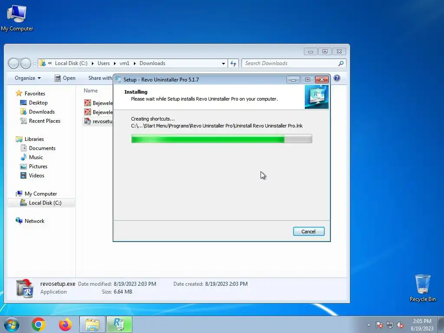Click the address bar folder icon

point(42,63)
